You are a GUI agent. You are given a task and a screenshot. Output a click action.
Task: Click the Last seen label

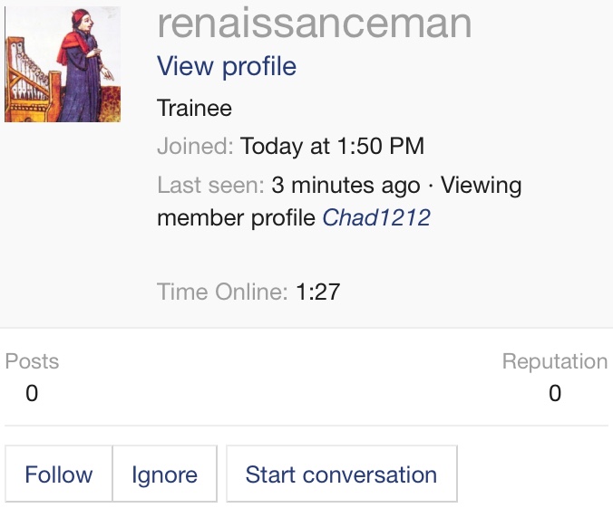[x=210, y=186]
